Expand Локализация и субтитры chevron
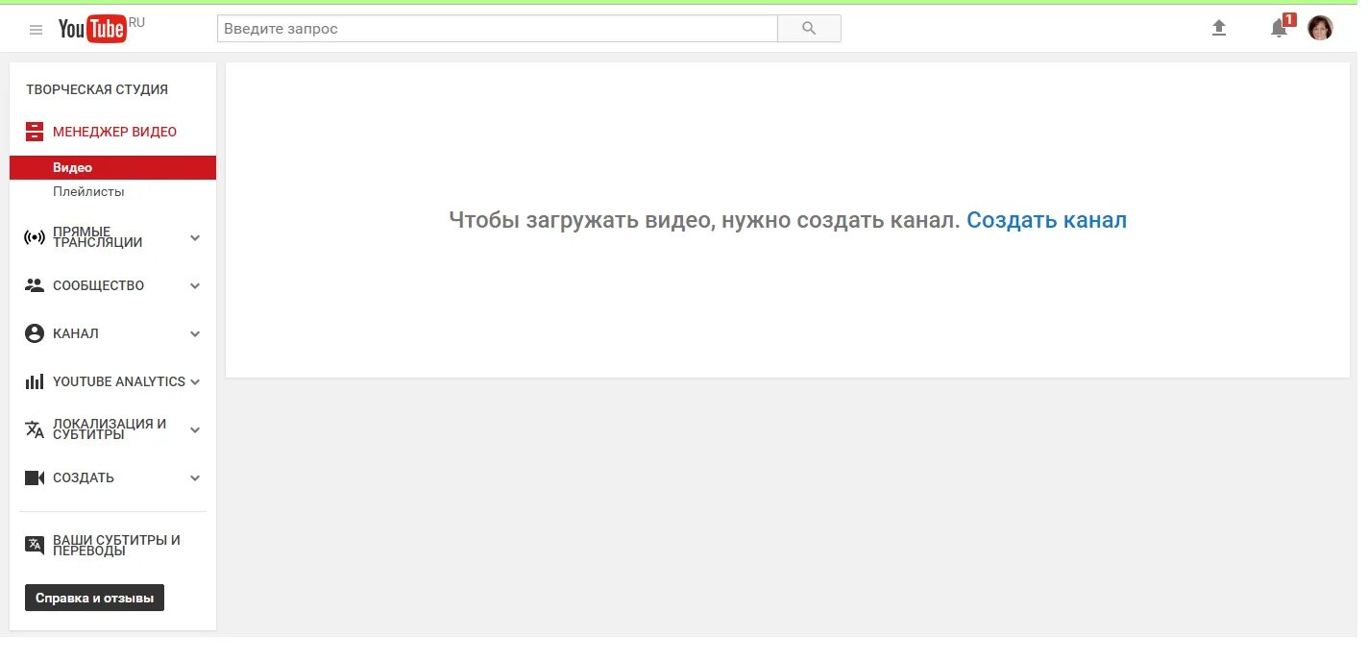 pos(195,430)
